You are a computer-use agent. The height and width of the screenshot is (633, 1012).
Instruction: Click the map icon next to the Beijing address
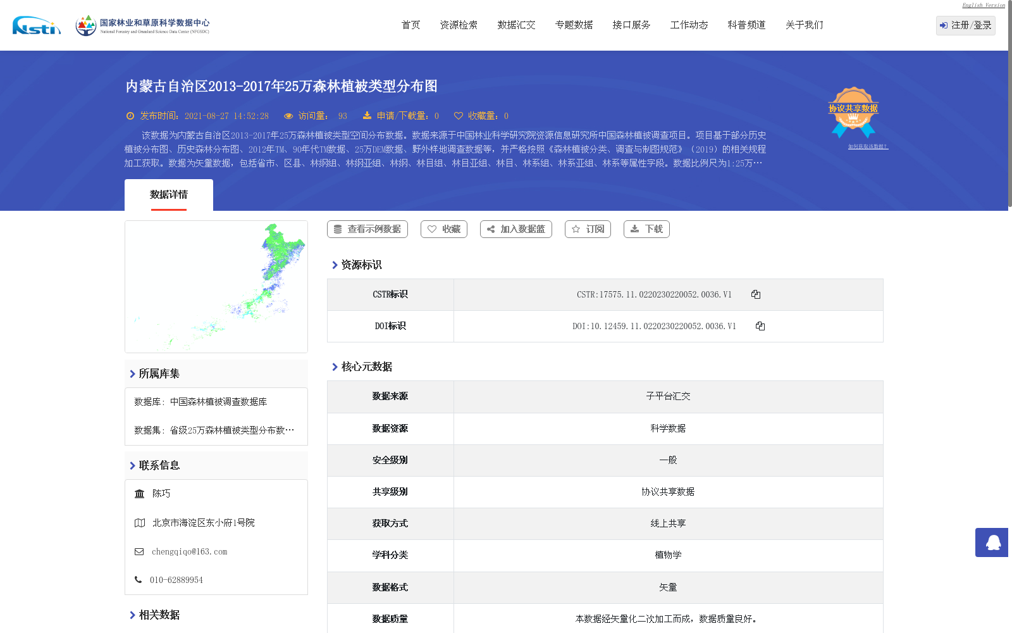(x=140, y=523)
